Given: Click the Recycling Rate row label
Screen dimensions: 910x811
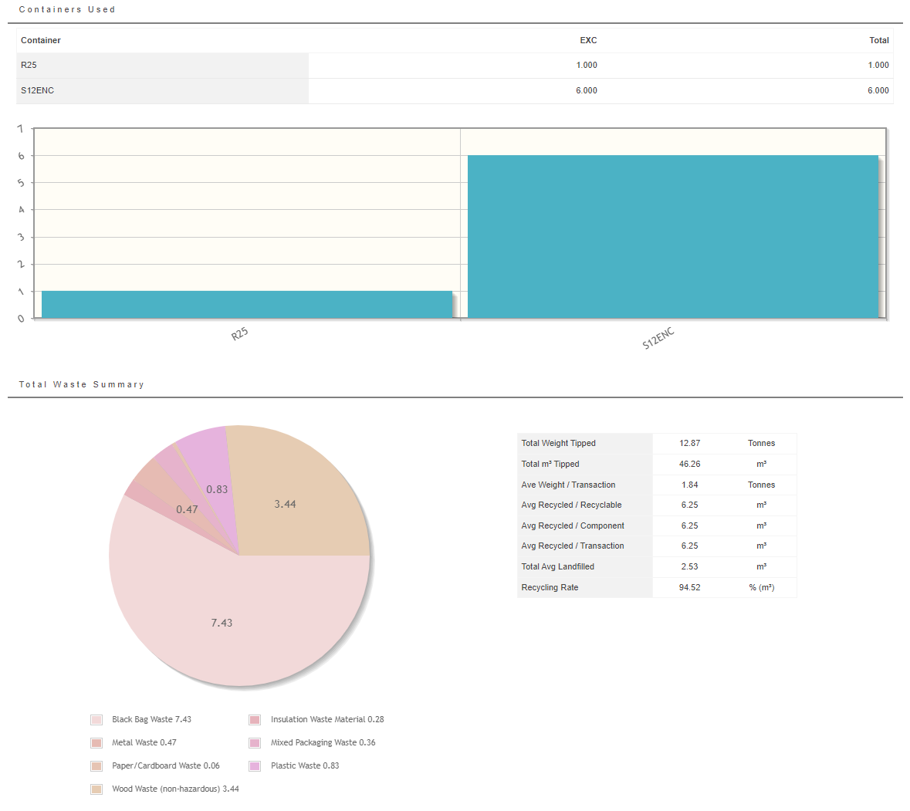Looking at the screenshot, I should click(x=550, y=588).
